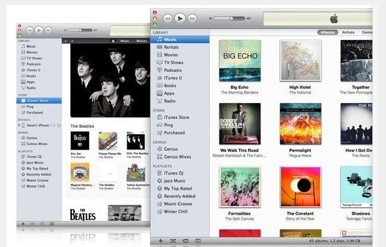Skip to previous track in front window

tap(168, 19)
